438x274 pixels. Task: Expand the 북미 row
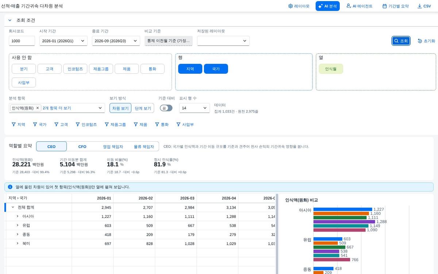[18, 243]
